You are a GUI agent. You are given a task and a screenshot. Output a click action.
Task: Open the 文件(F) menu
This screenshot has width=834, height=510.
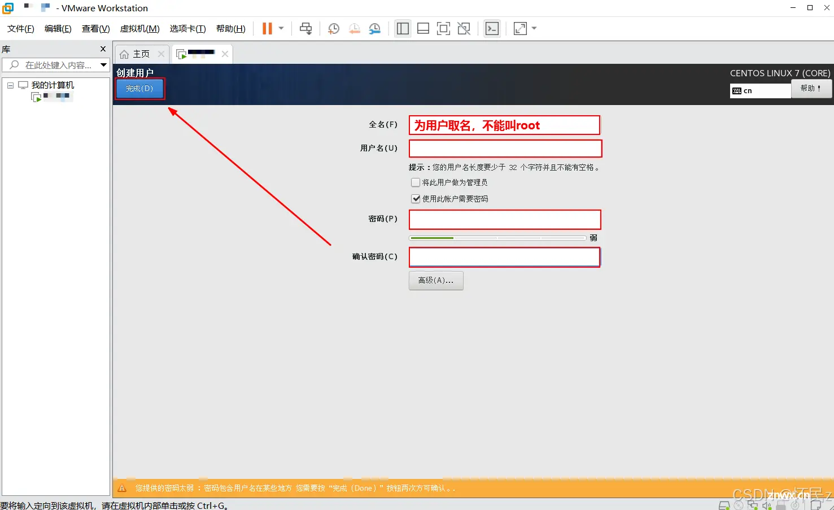tap(21, 28)
